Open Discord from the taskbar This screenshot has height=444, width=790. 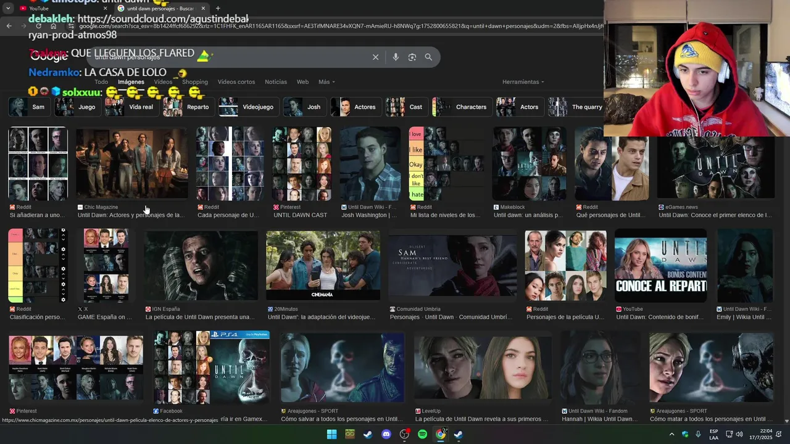[x=386, y=434]
